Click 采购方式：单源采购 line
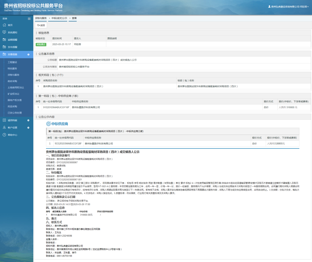This screenshot has width=312, height=262. click(56, 166)
